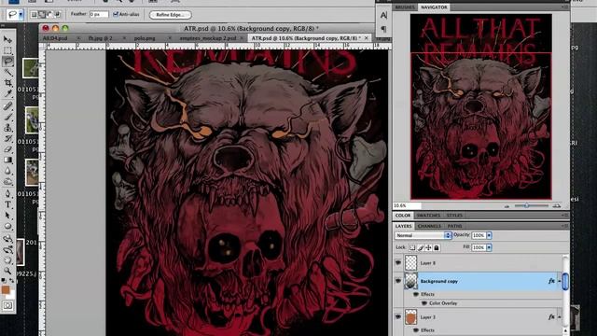
Task: Select the Move tool
Action: click(7, 39)
